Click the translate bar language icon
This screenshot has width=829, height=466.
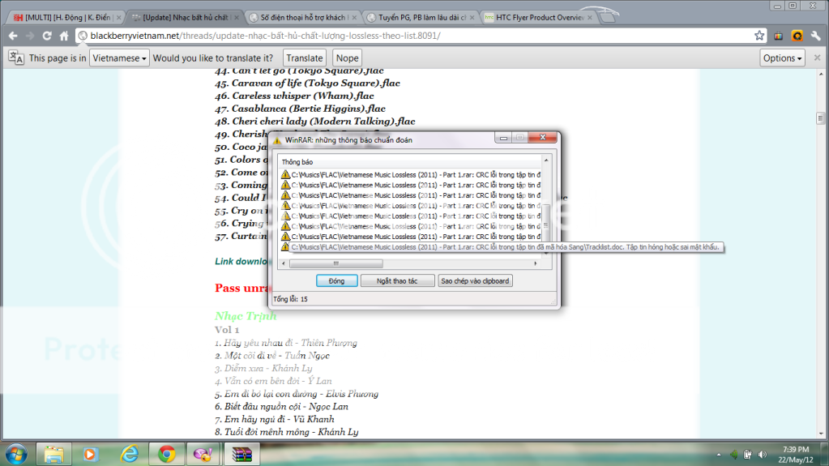[x=16, y=58]
